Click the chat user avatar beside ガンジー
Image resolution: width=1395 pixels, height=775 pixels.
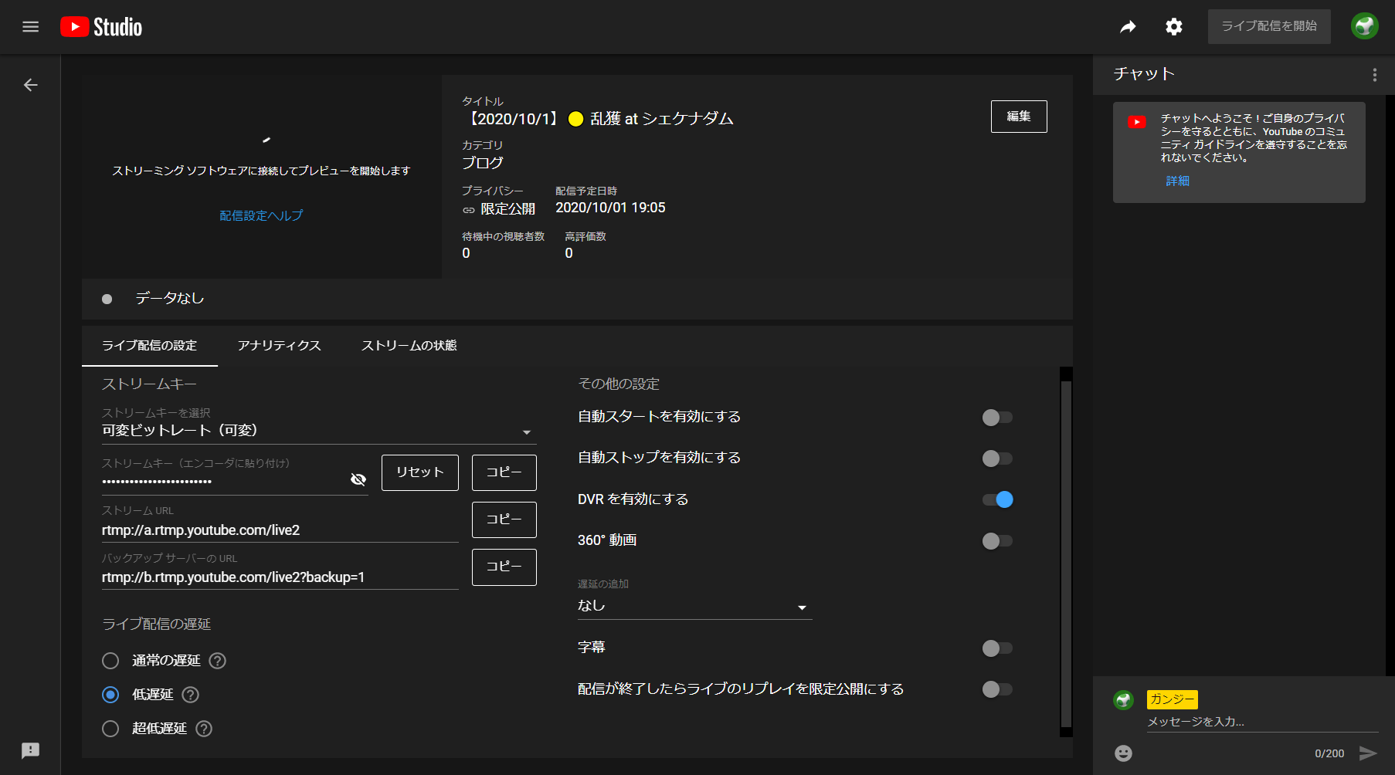coord(1123,700)
